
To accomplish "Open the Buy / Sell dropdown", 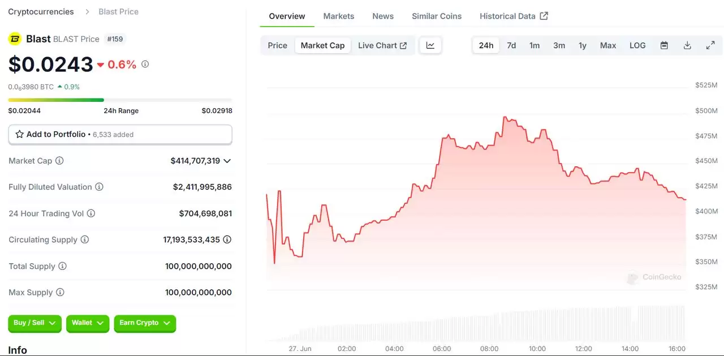I will [x=35, y=323].
